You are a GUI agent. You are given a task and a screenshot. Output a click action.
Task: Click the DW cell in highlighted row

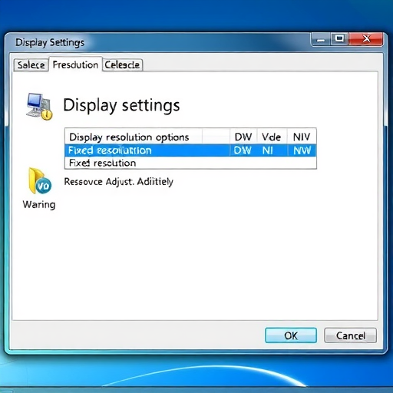(243, 150)
